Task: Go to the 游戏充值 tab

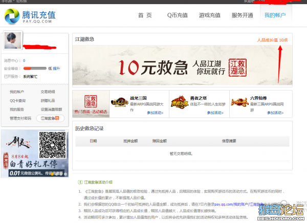Action: (x=210, y=15)
